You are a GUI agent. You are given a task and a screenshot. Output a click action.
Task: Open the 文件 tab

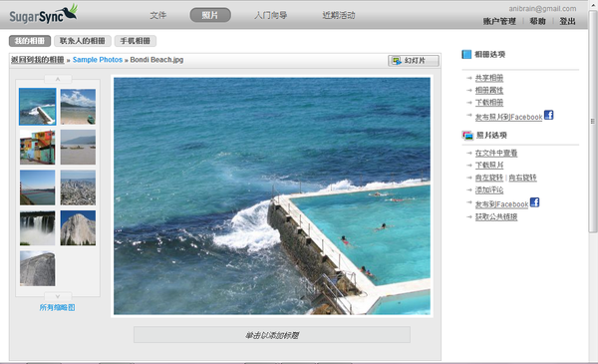click(157, 15)
